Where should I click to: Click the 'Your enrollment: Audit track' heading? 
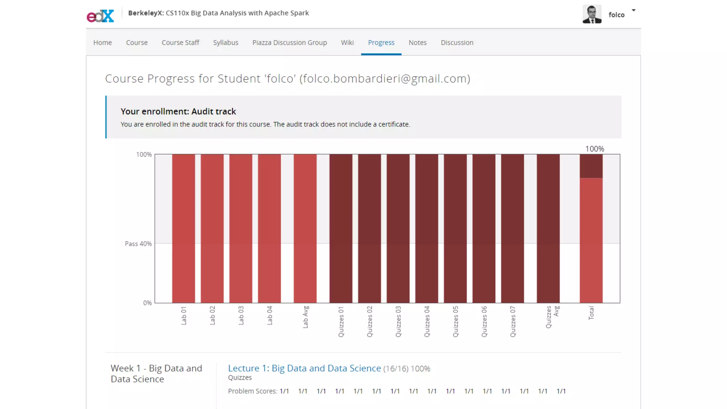pos(178,111)
